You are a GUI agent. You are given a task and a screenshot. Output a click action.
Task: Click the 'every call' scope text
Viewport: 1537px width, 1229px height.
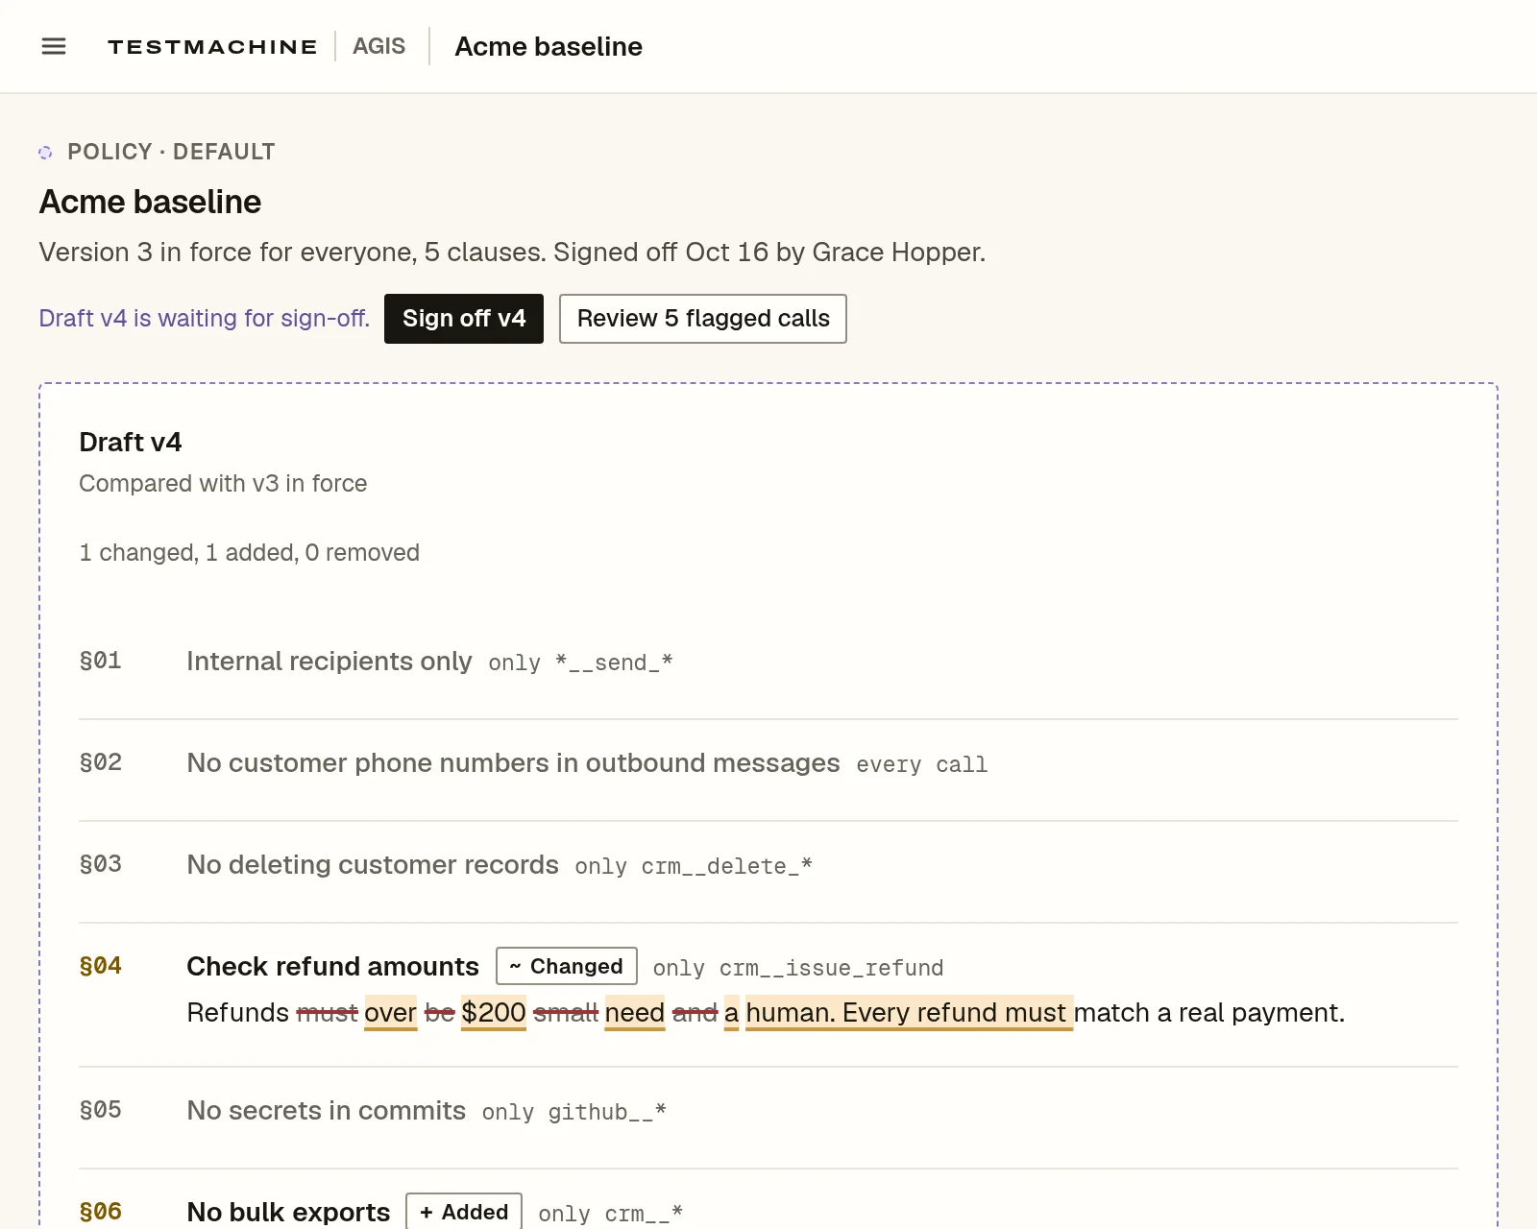[x=921, y=764]
